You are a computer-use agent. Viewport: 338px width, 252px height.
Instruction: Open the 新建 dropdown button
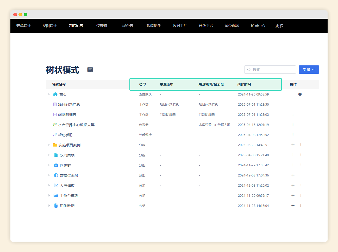point(309,70)
